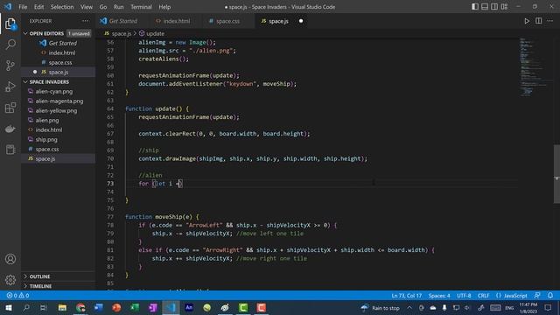This screenshot has width=560, height=315.
Task: Open the Help menu
Action: point(164,7)
